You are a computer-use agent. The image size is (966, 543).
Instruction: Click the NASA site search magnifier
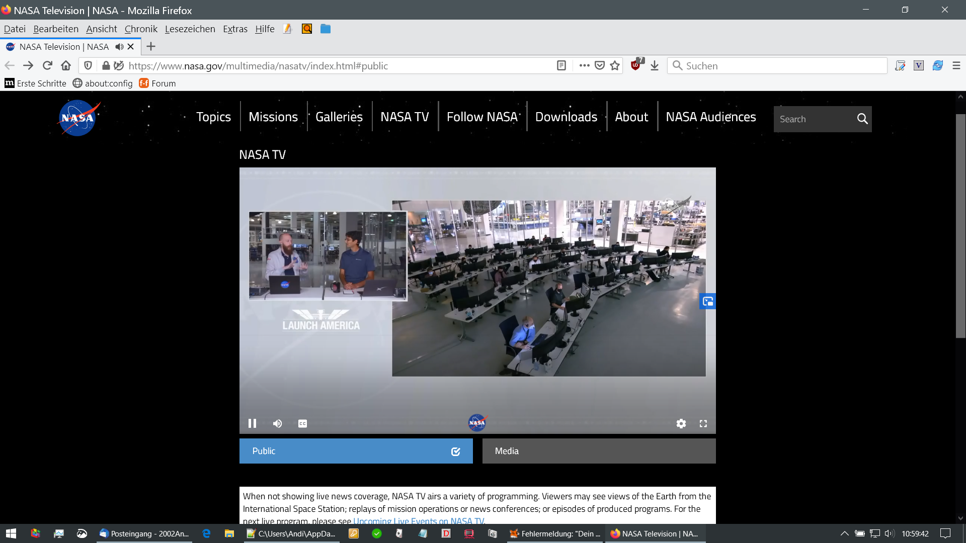click(x=862, y=119)
